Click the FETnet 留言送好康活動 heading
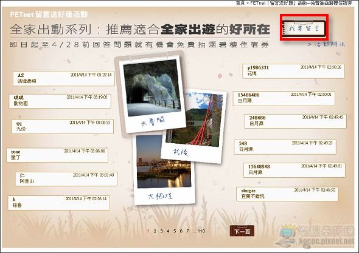The width and height of the screenshot is (359, 253). pyautogui.click(x=49, y=15)
